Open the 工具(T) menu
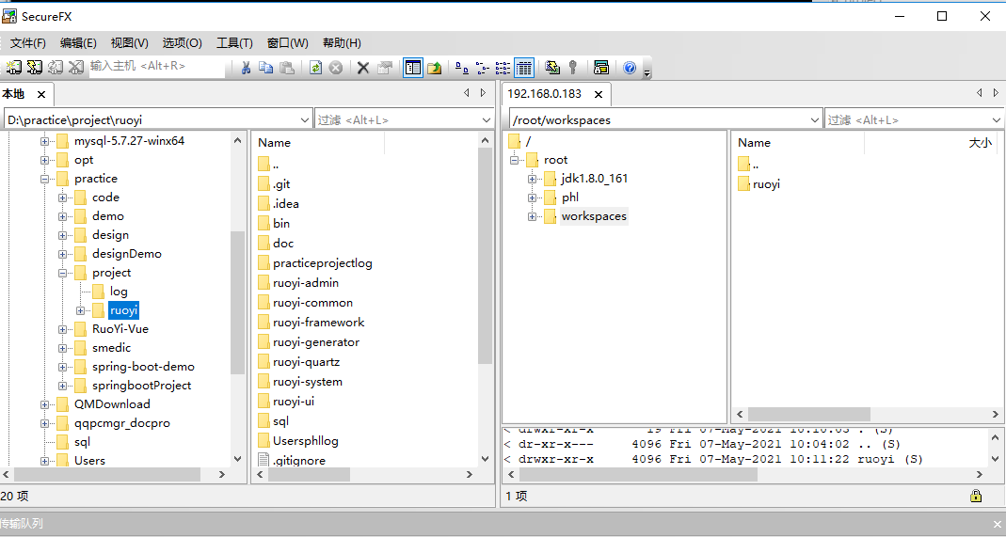The width and height of the screenshot is (1006, 537). (x=234, y=43)
